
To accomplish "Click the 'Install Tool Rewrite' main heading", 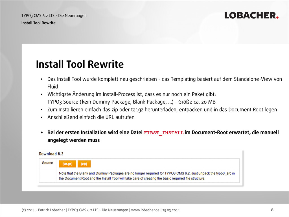I will point(80,64).
